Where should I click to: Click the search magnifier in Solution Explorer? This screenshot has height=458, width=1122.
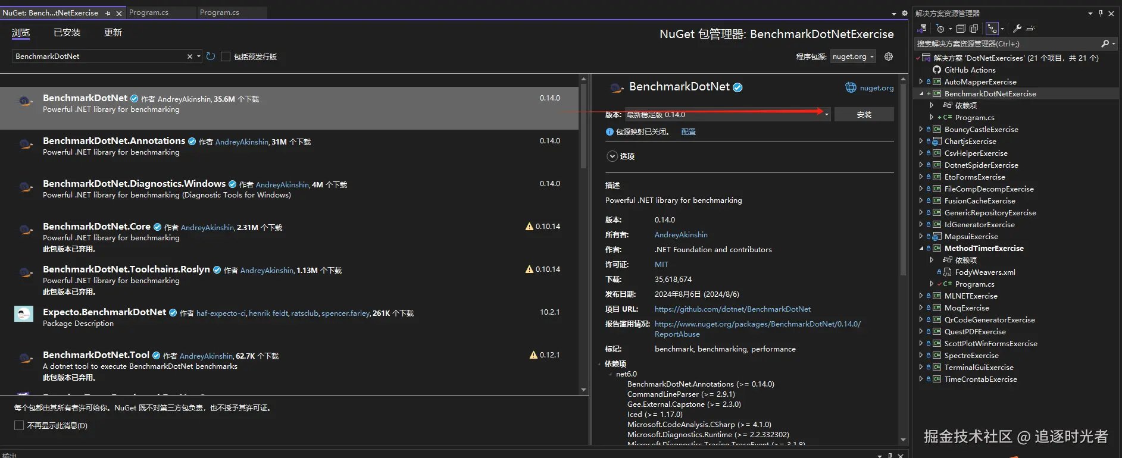click(x=1105, y=43)
